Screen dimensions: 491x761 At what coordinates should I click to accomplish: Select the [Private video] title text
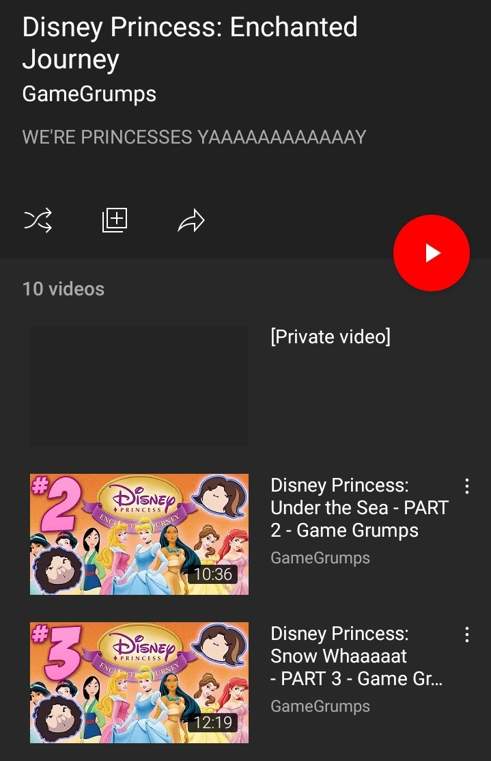[331, 336]
